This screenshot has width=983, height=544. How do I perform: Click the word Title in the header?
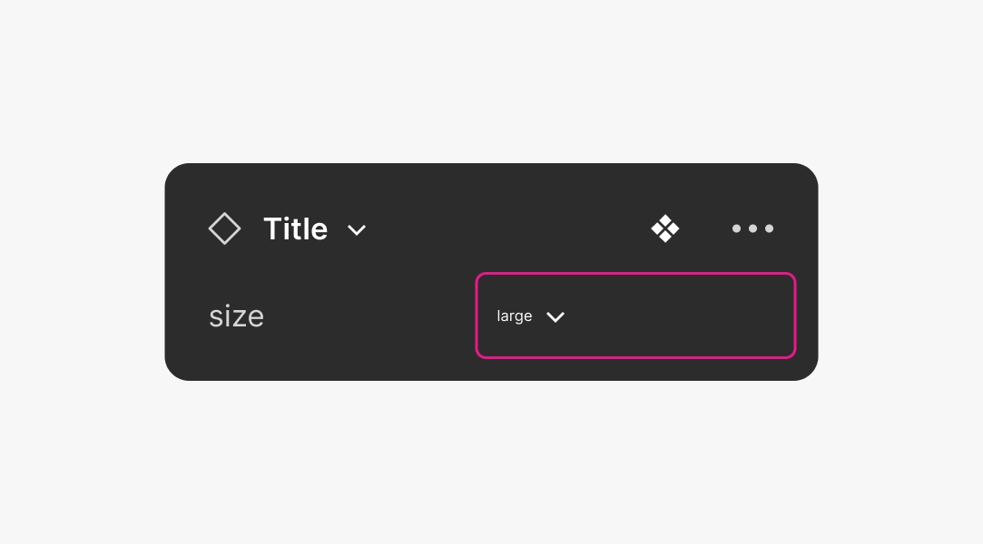[295, 228]
